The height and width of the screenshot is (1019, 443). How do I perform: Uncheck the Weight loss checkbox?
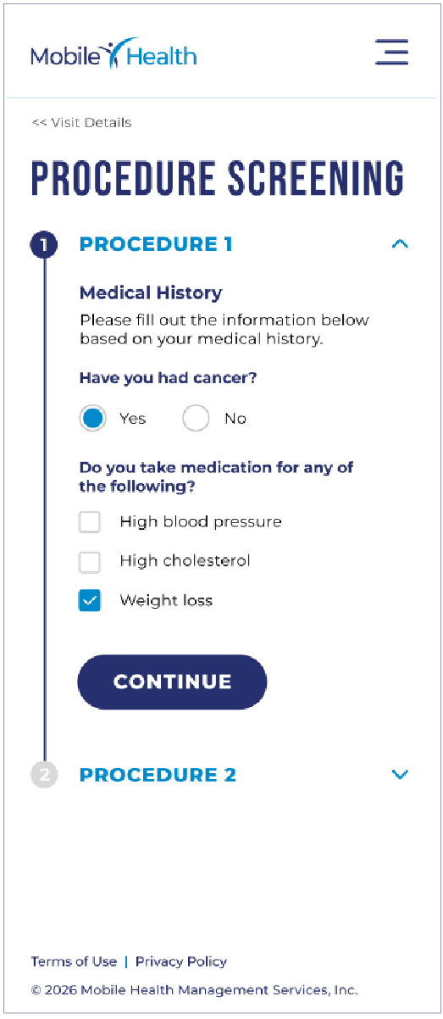click(90, 601)
